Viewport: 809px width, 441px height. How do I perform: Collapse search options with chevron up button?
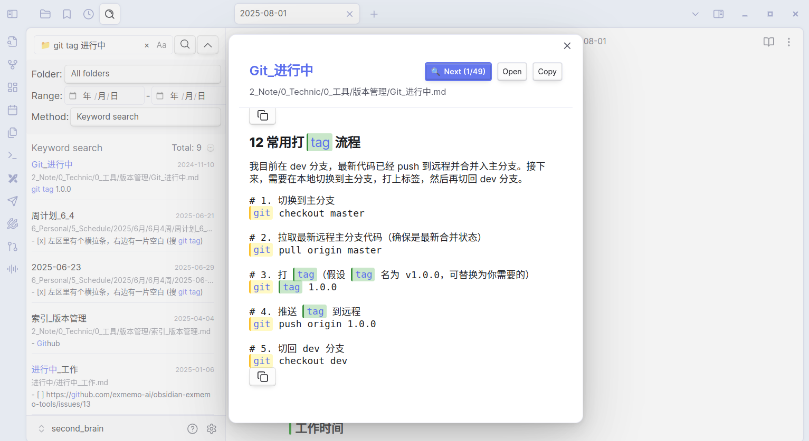coord(208,45)
